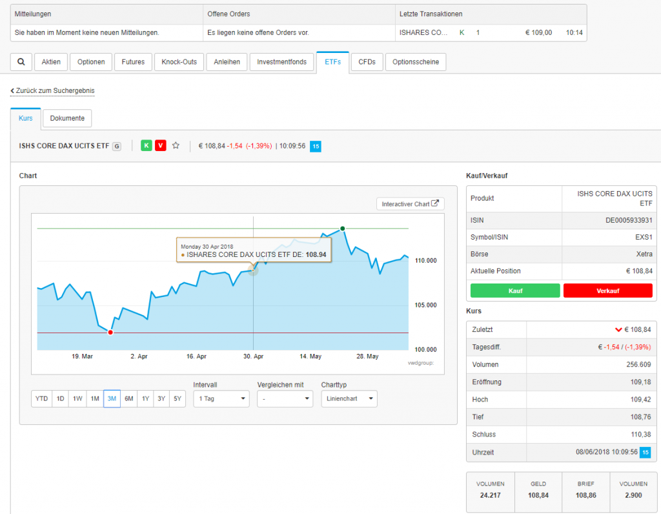Click the green K buy icon
Screen dimensions: 661x514
click(147, 145)
